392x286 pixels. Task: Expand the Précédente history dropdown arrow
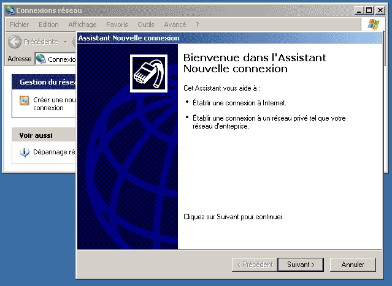tap(65, 42)
